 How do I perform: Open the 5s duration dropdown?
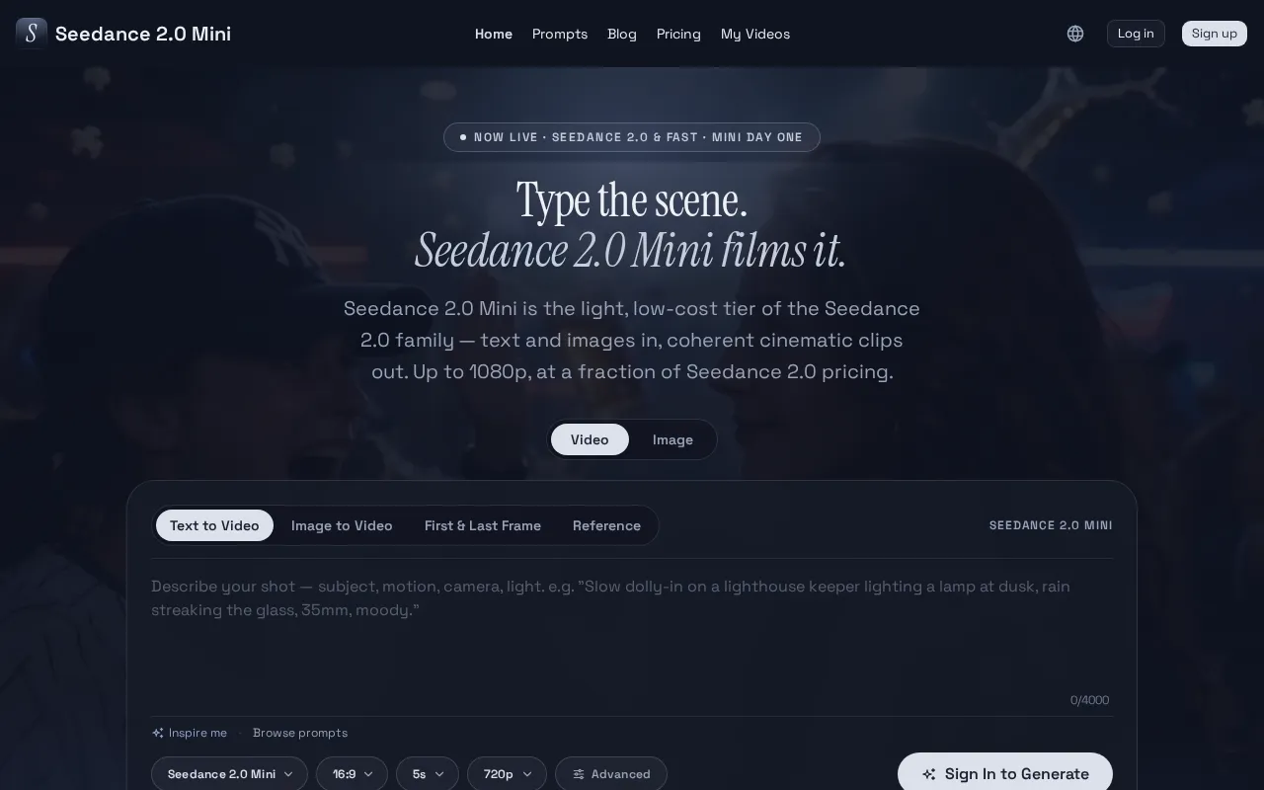click(x=428, y=774)
